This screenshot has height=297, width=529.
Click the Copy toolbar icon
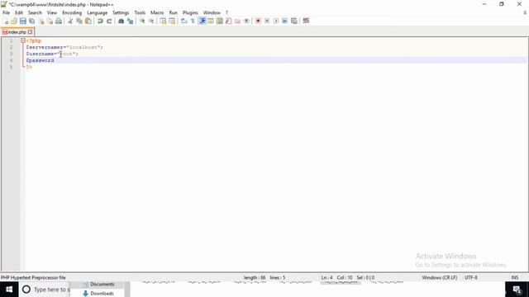79,21
